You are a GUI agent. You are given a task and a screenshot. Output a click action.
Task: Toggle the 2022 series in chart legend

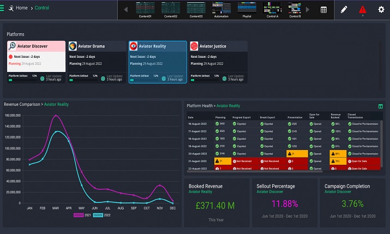(102, 215)
